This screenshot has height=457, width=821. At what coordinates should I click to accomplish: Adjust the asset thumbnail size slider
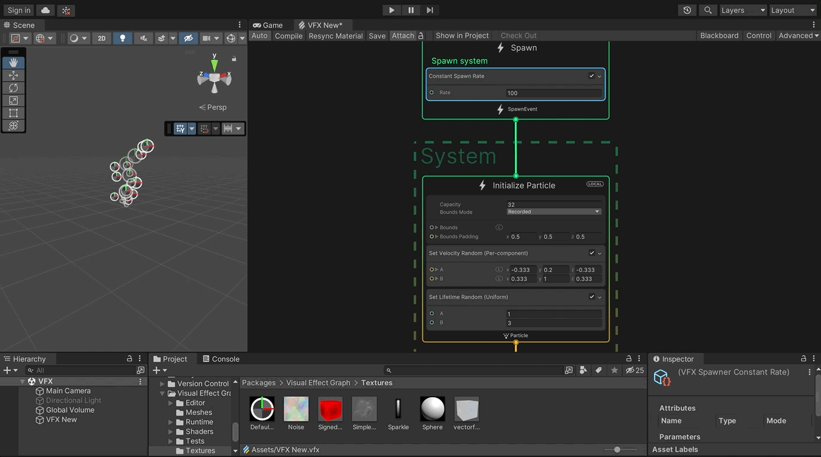617,450
